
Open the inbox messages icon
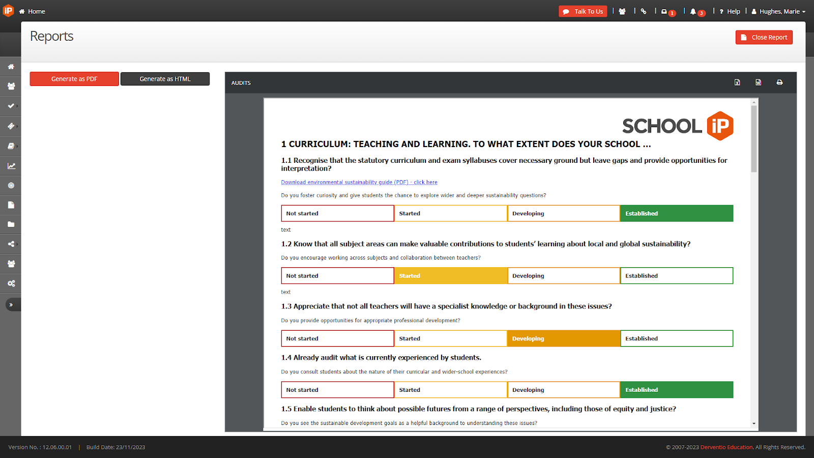pyautogui.click(x=664, y=12)
